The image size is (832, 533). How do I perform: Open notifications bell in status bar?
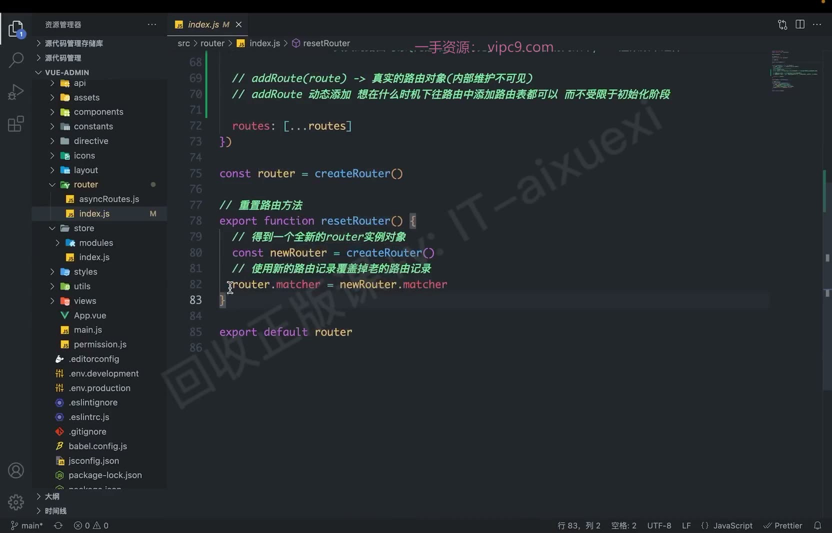(x=817, y=525)
